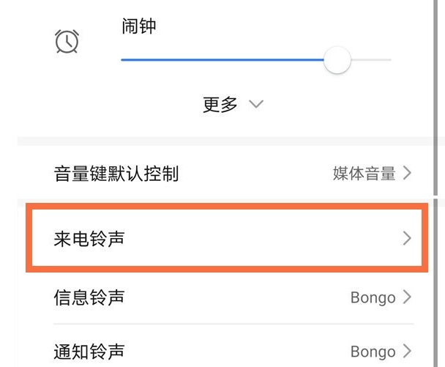
Task: Click the 闹钟 label text
Action: 139,27
